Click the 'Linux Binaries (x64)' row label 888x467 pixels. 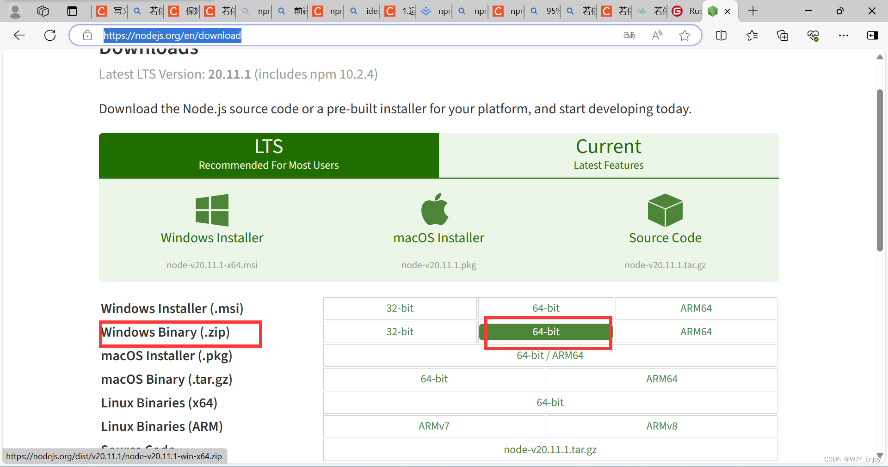pyautogui.click(x=159, y=403)
